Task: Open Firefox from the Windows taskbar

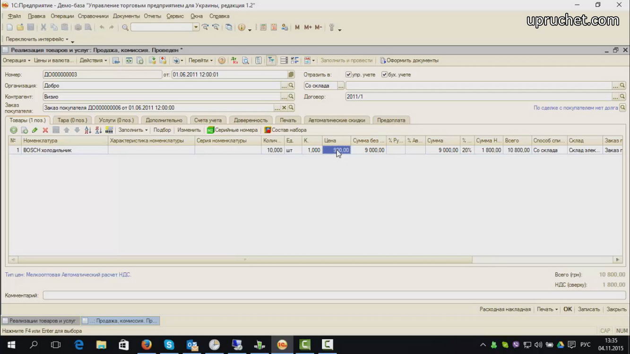Action: pos(146,345)
